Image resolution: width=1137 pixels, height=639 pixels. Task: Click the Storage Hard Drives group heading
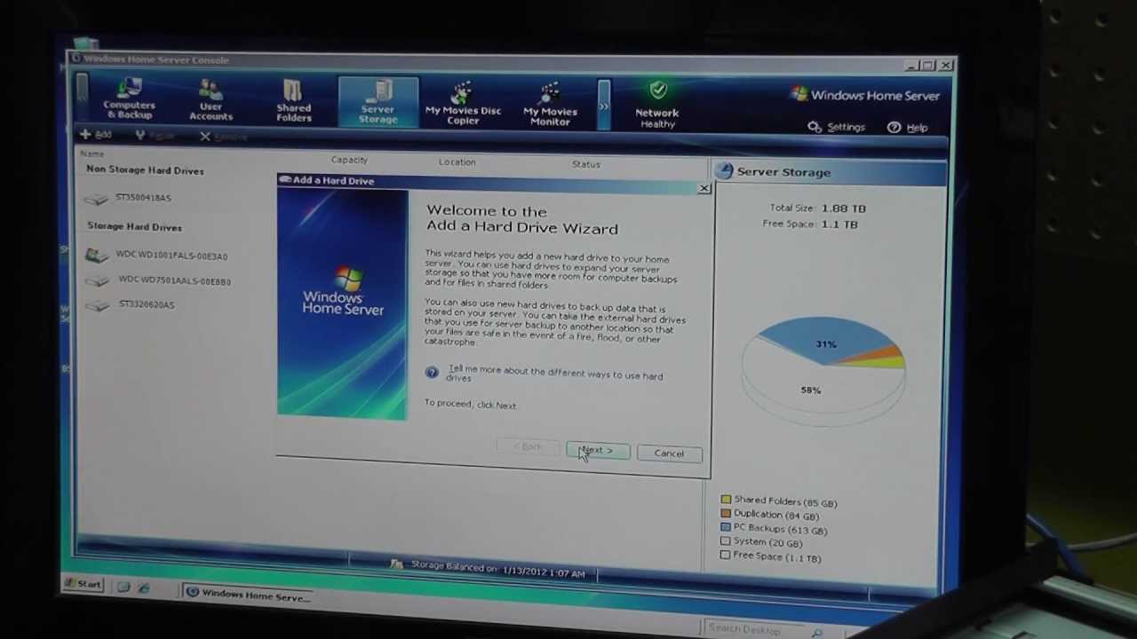point(134,227)
